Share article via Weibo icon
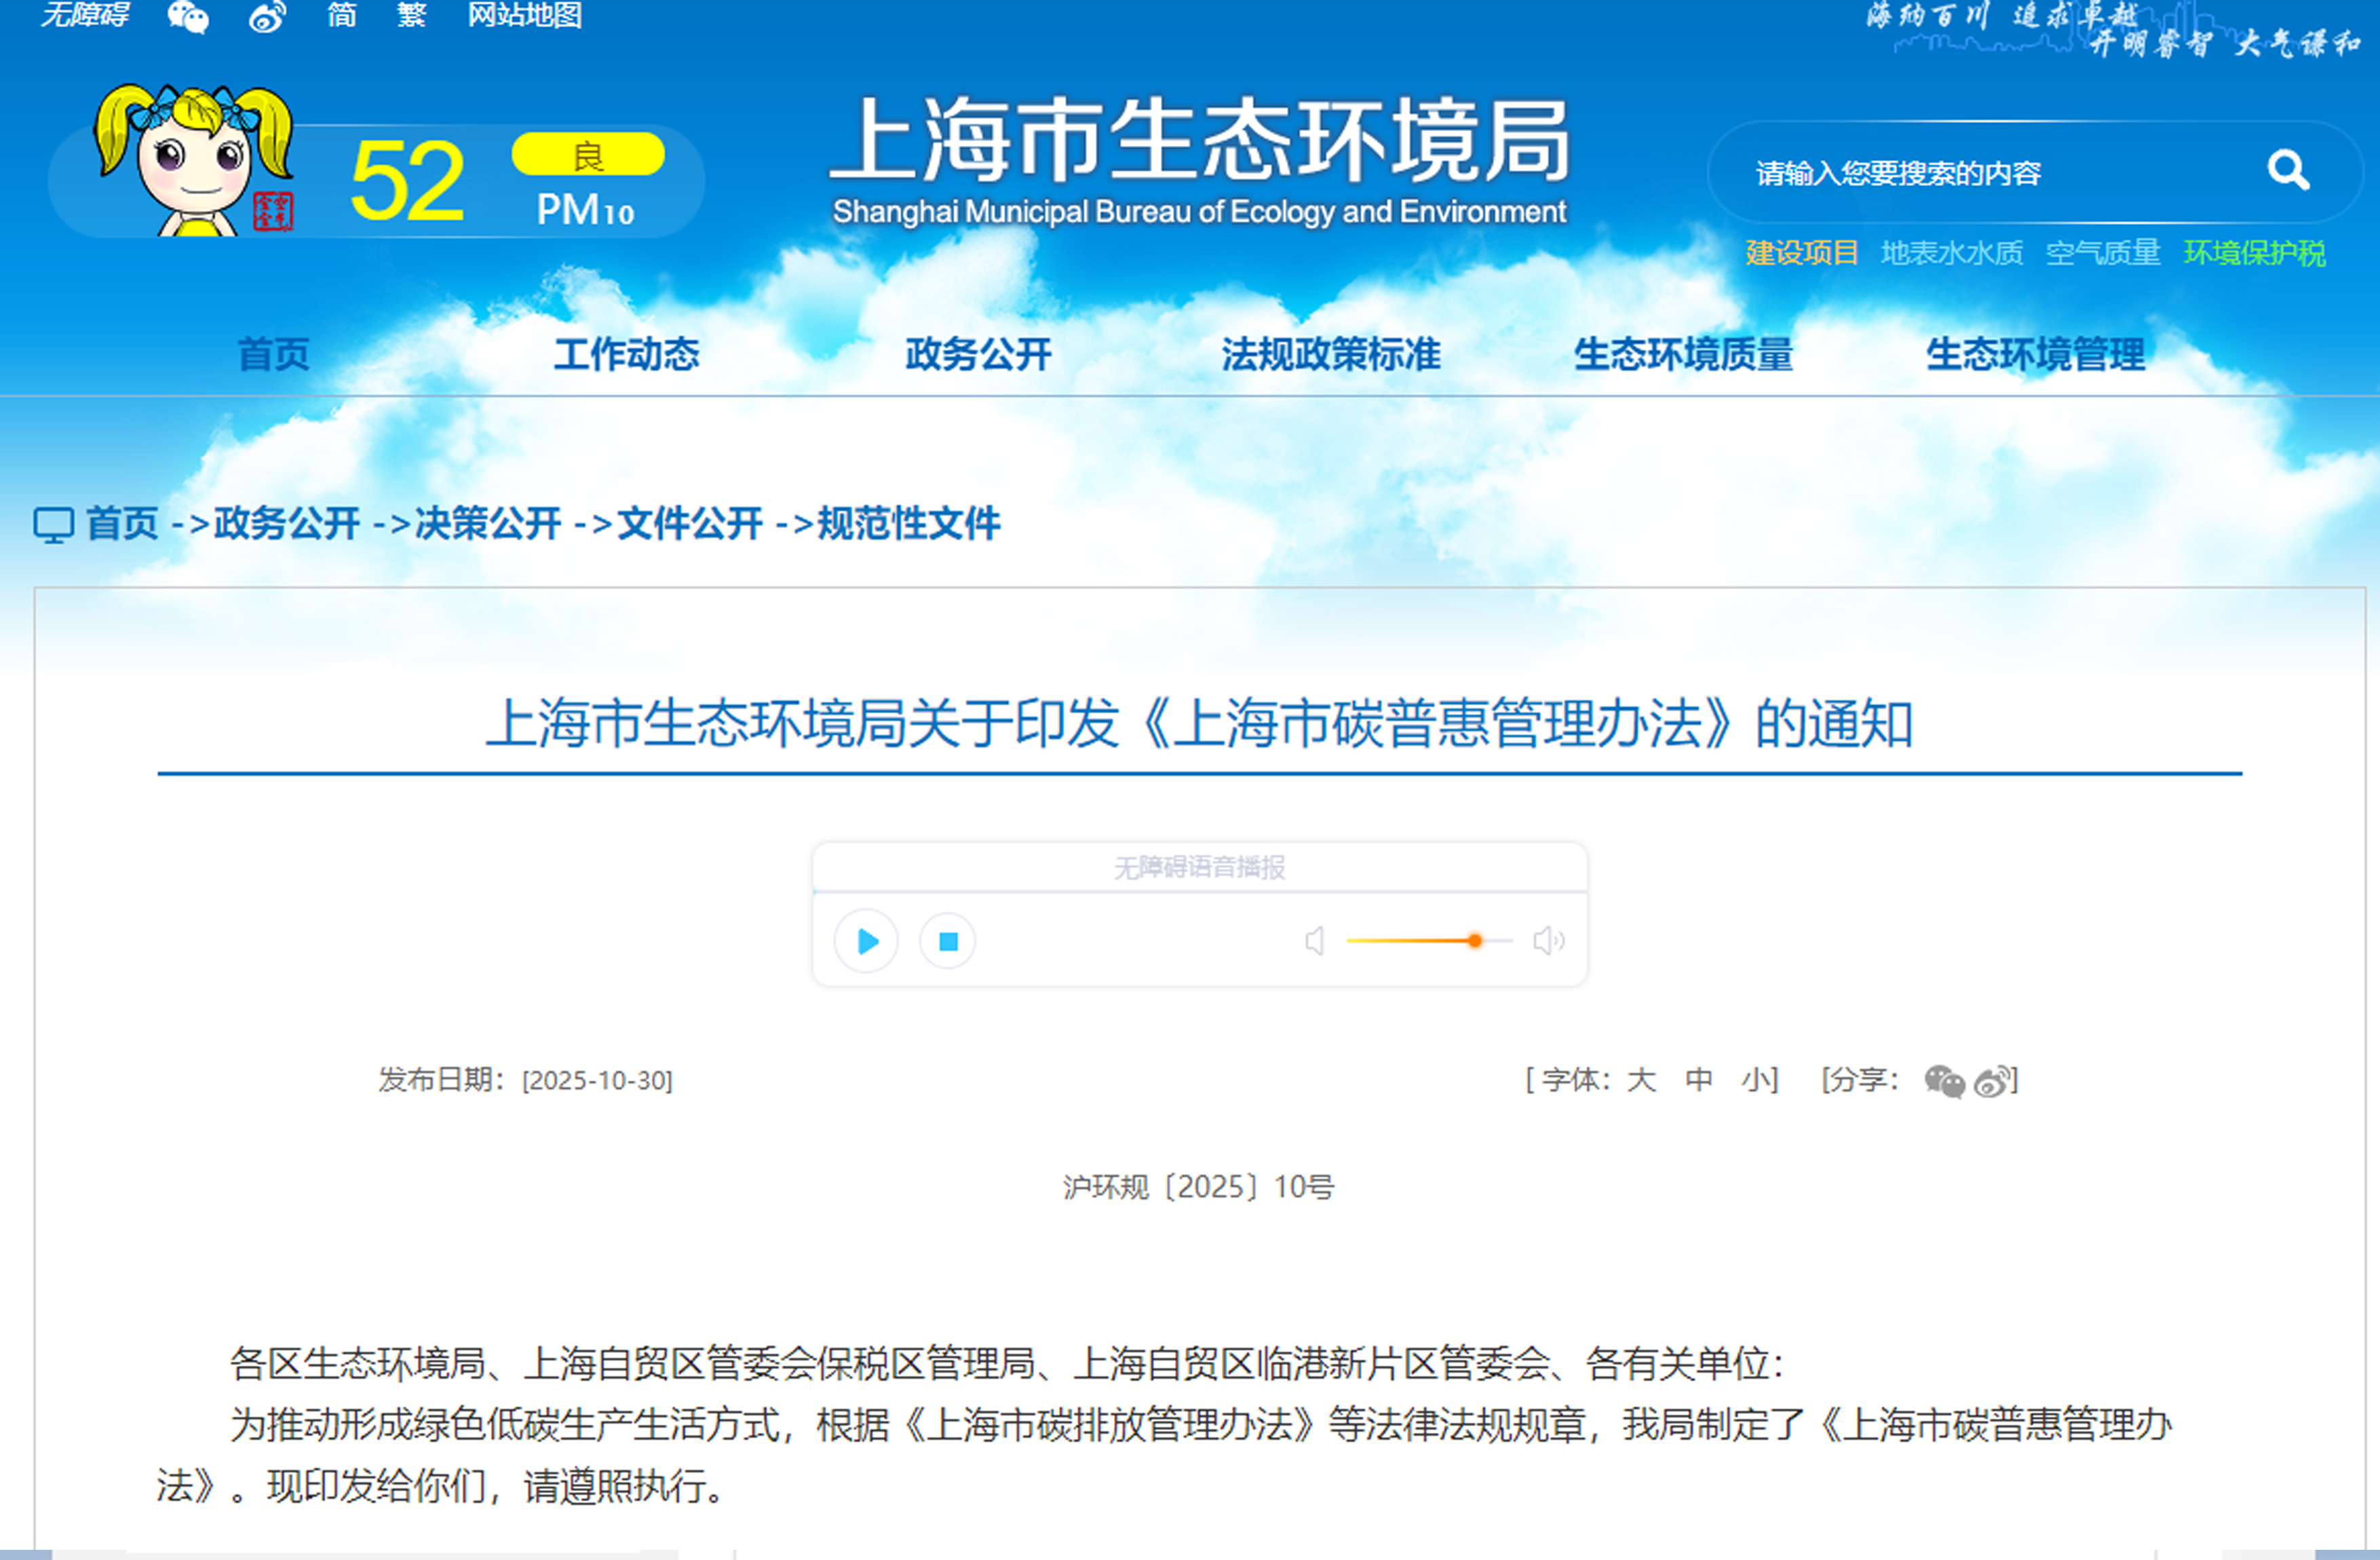2380x1560 pixels. [x=1994, y=1081]
